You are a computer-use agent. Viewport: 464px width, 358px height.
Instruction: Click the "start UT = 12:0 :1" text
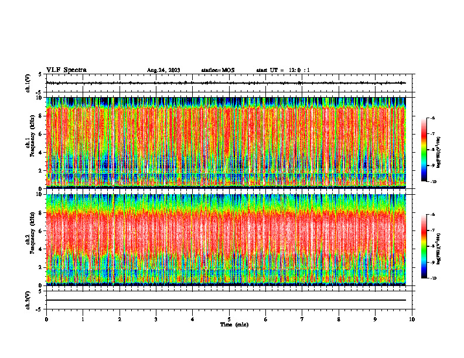(283, 70)
